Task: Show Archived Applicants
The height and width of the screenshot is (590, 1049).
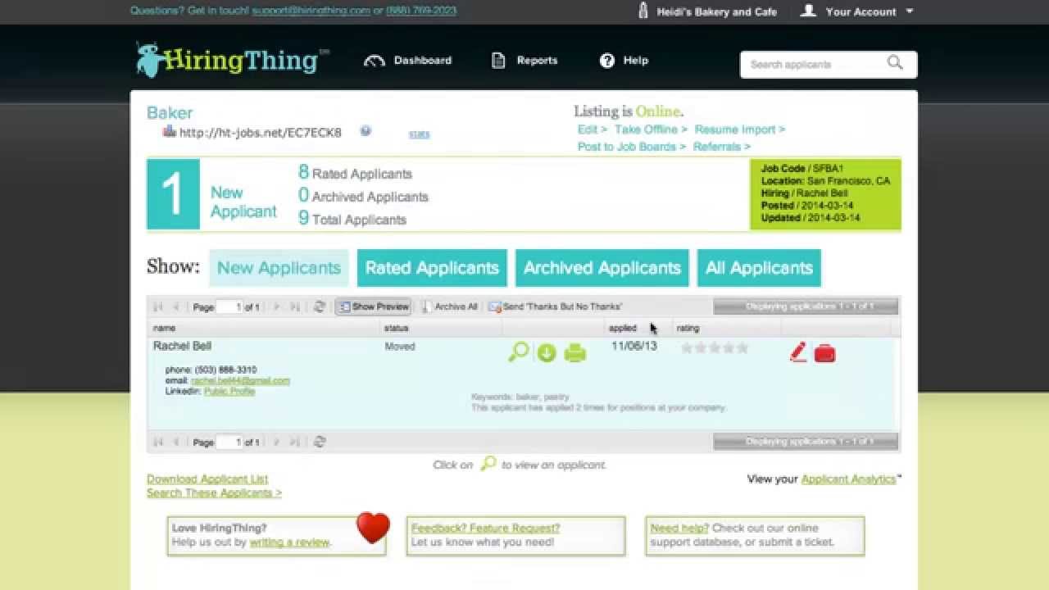Action: click(x=602, y=268)
